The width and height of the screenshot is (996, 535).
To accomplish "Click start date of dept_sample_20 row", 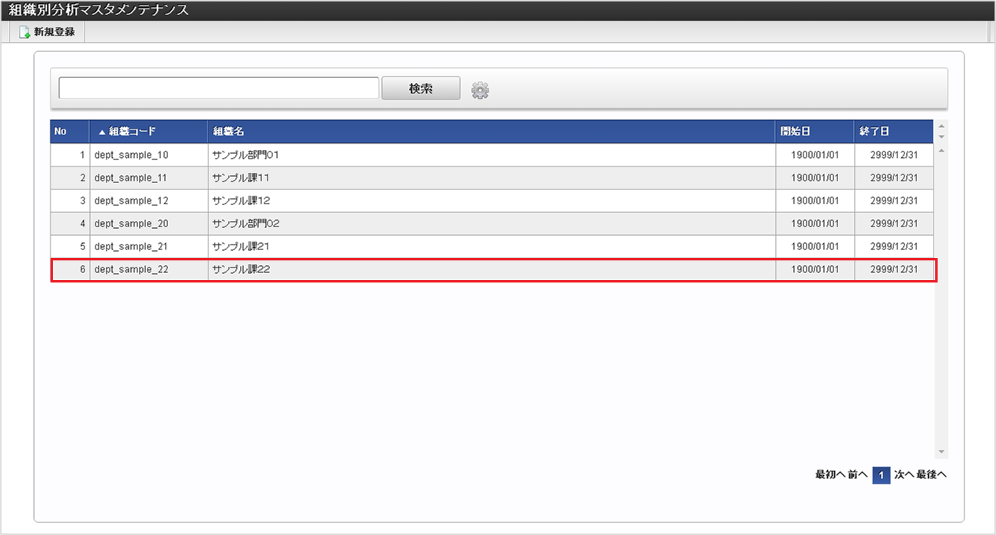I will (x=815, y=223).
